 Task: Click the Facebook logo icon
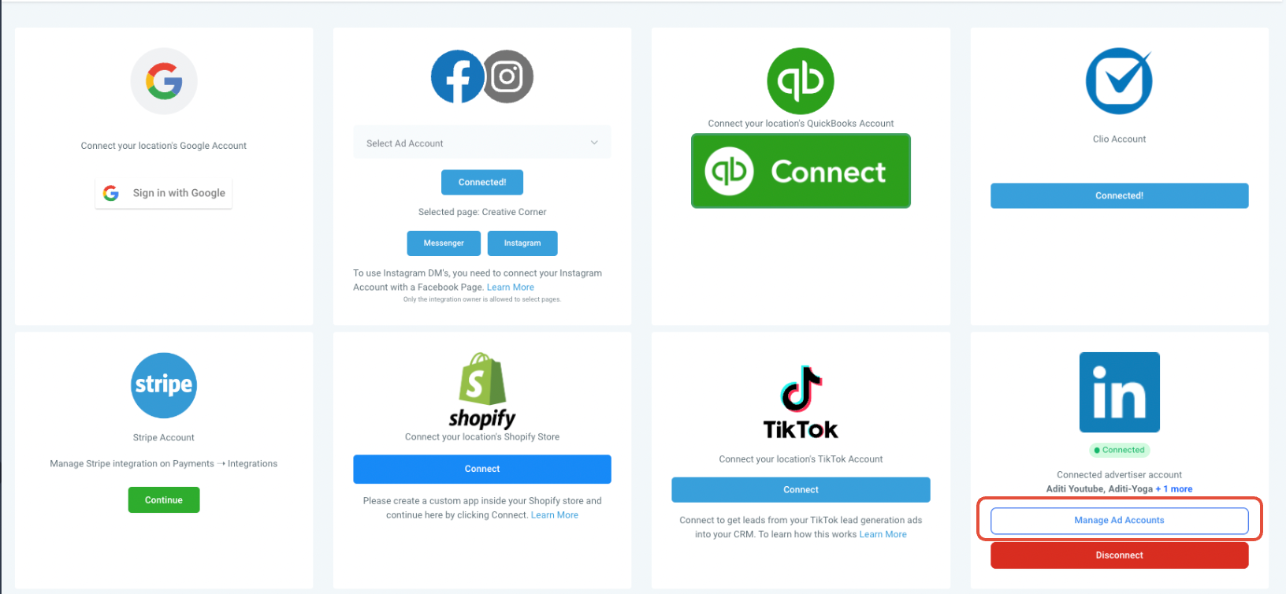click(x=458, y=76)
